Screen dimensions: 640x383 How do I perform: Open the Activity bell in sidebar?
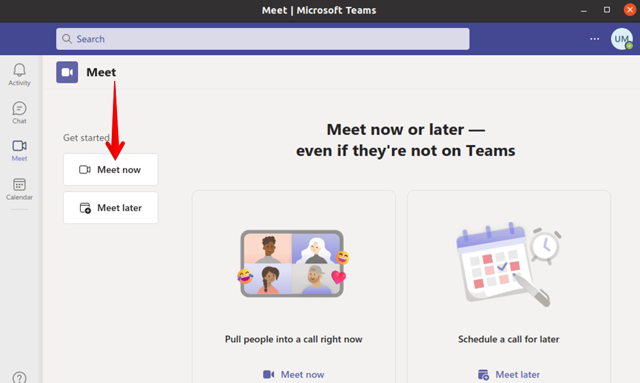coord(19,75)
